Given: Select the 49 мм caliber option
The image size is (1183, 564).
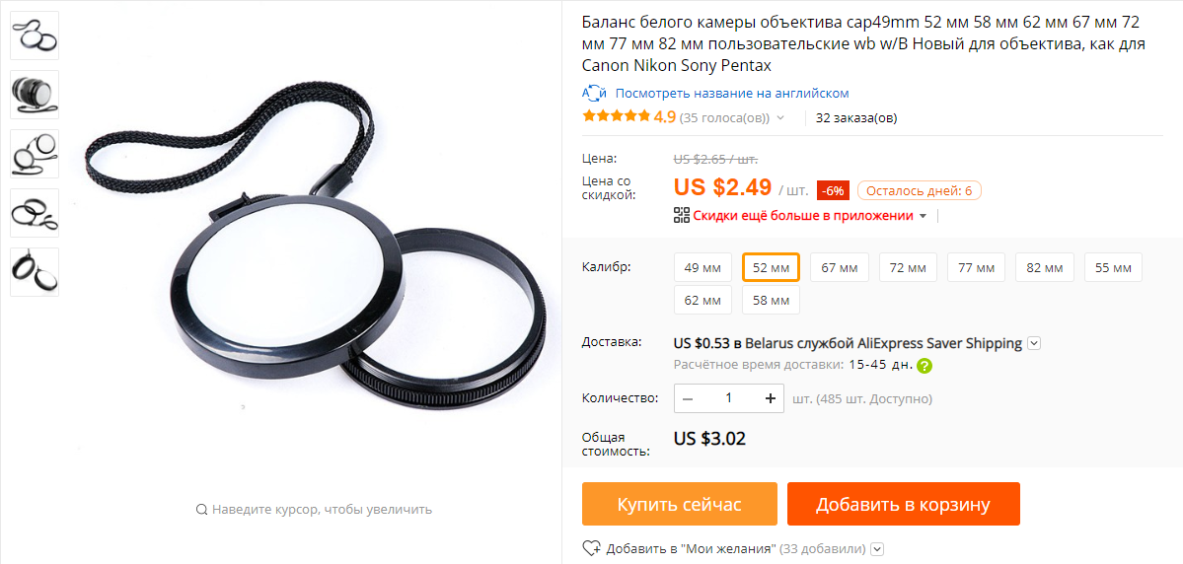Looking at the screenshot, I should 702,267.
